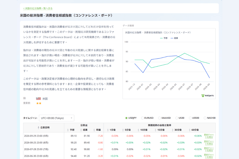The width and height of the screenshot is (239, 159).
Task: Click the deviation value -3.20
Action: (100, 156)
